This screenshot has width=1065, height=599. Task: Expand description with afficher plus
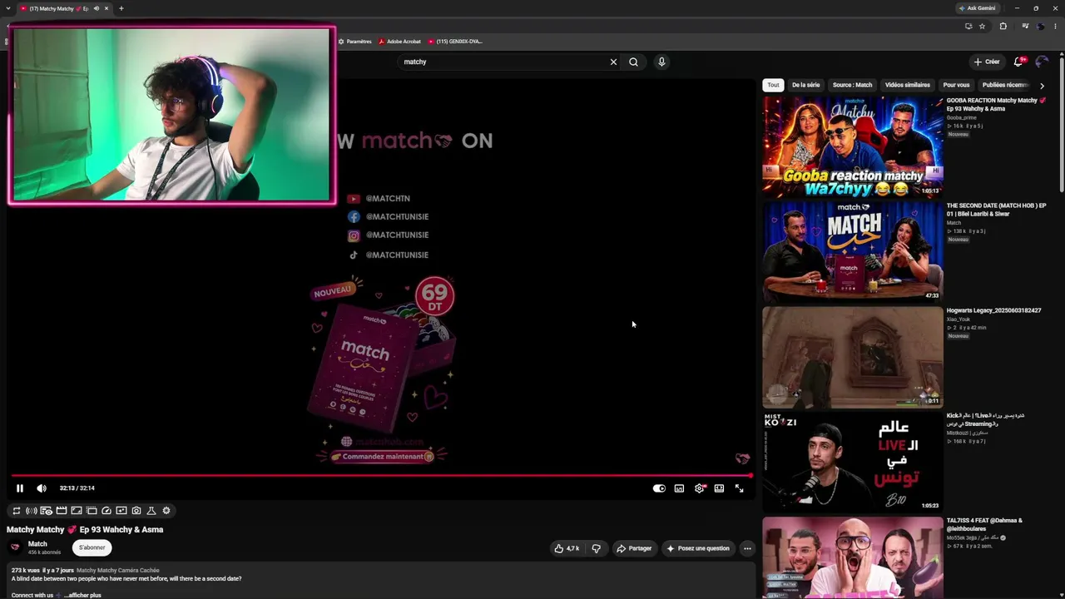(x=82, y=595)
